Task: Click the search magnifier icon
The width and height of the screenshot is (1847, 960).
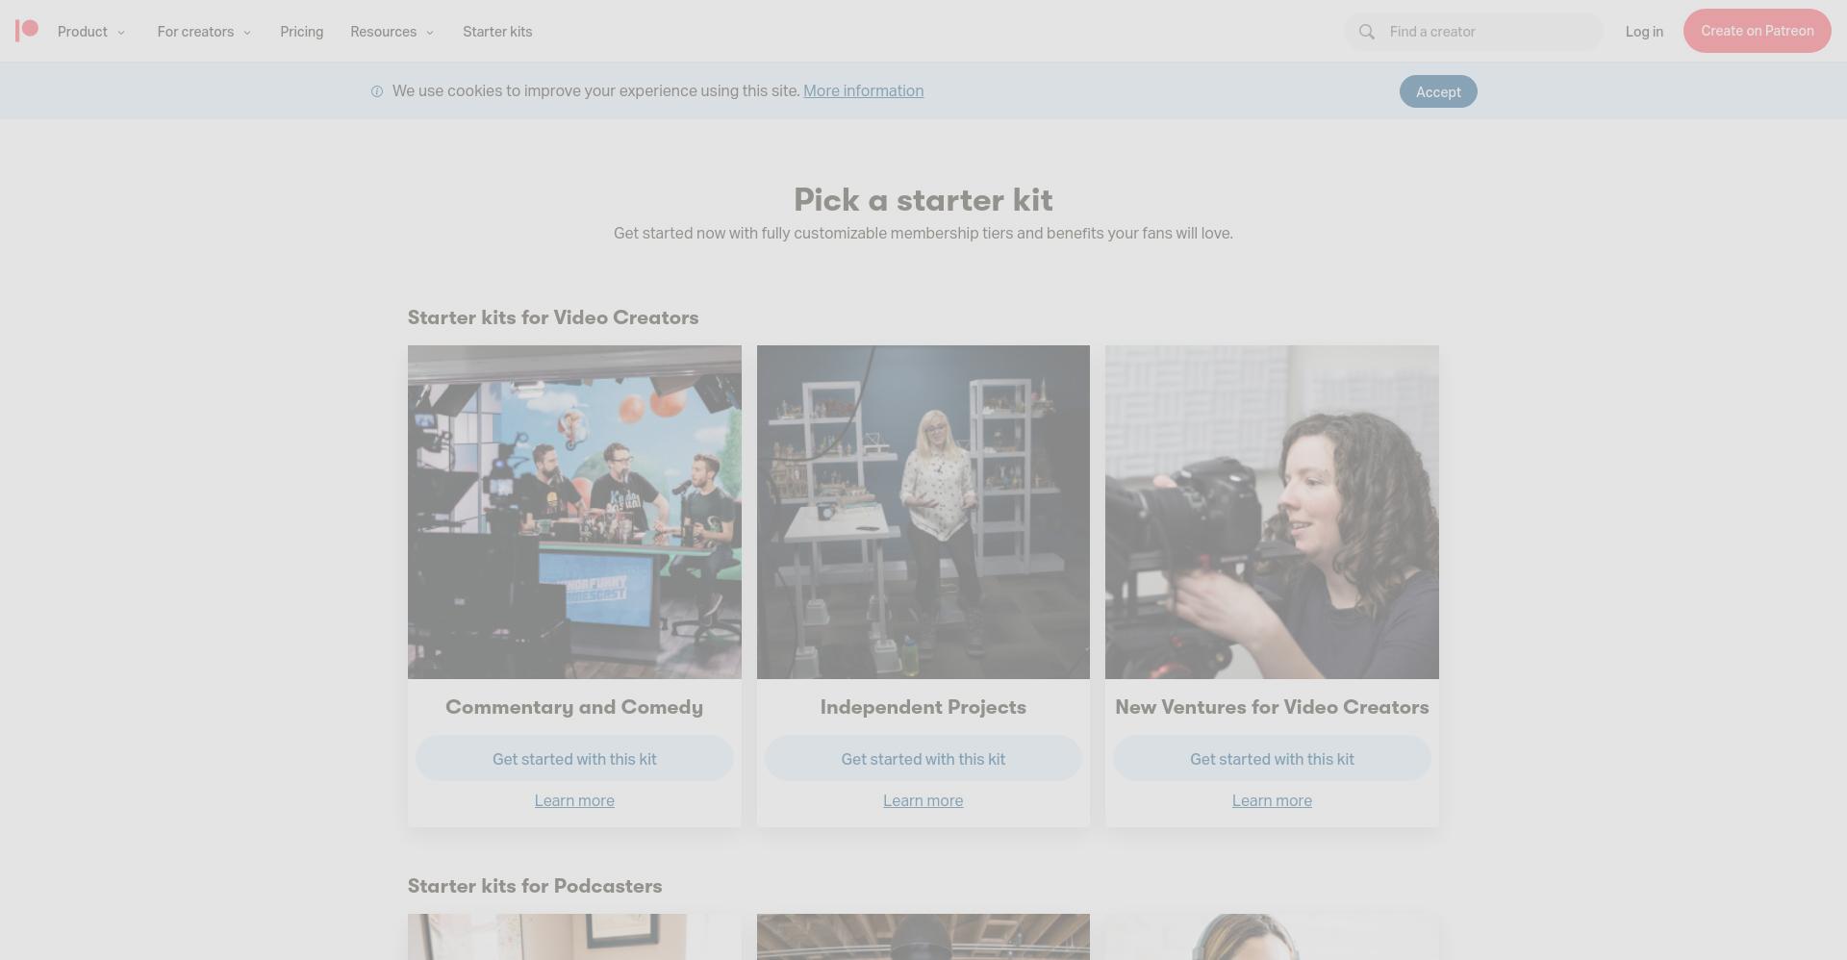Action: 1366,32
